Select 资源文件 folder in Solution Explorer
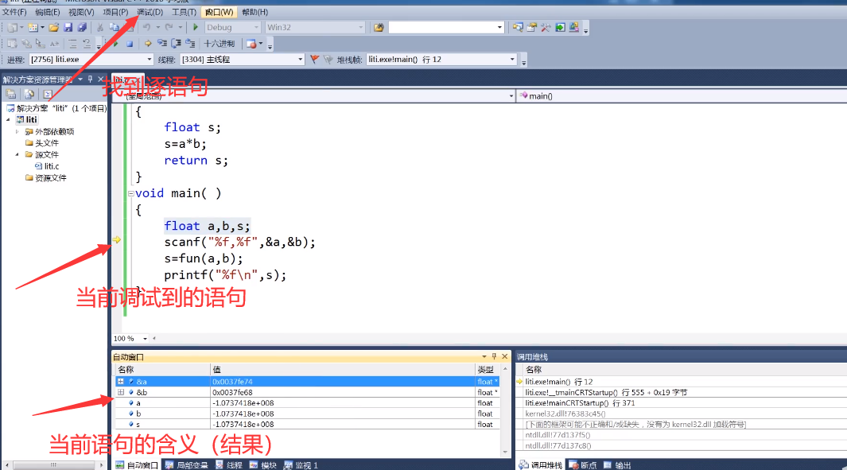Viewport: 847px width, 470px height. click(46, 177)
